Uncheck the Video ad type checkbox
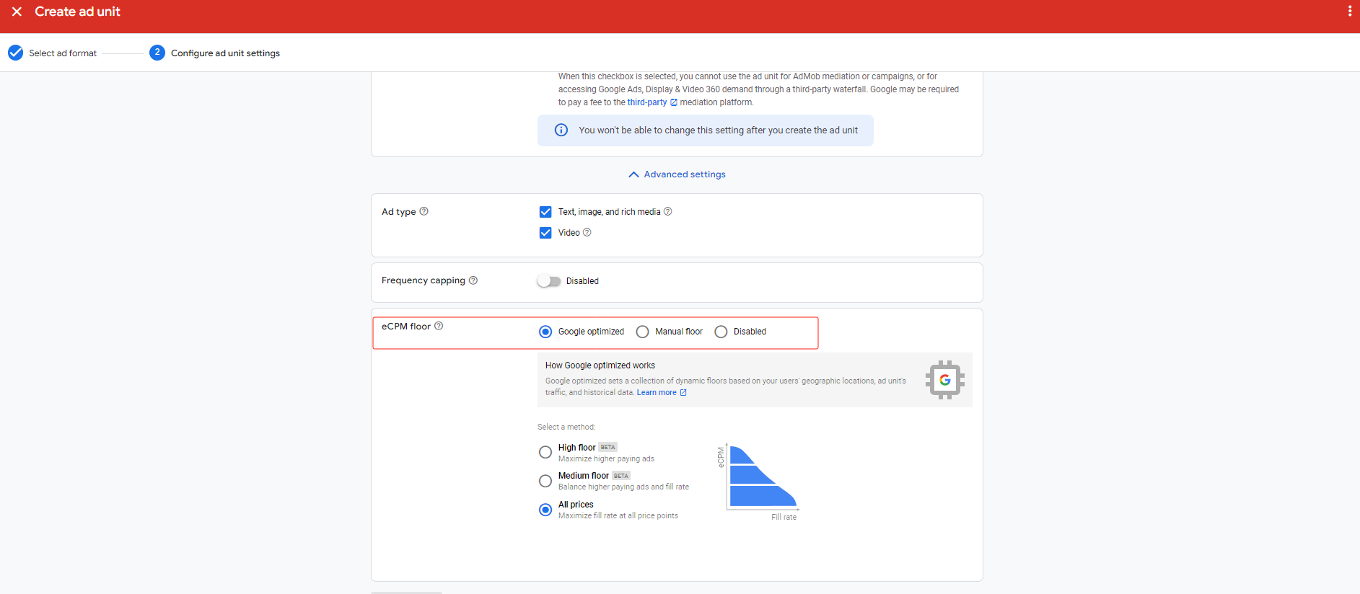This screenshot has height=594, width=1360. pyautogui.click(x=545, y=233)
